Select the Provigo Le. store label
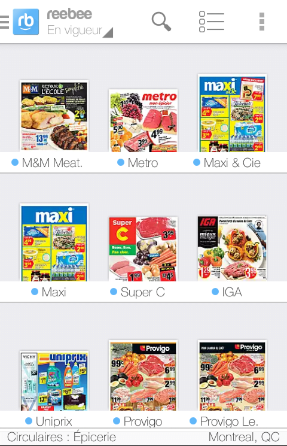This screenshot has width=287, height=446. click(x=229, y=421)
